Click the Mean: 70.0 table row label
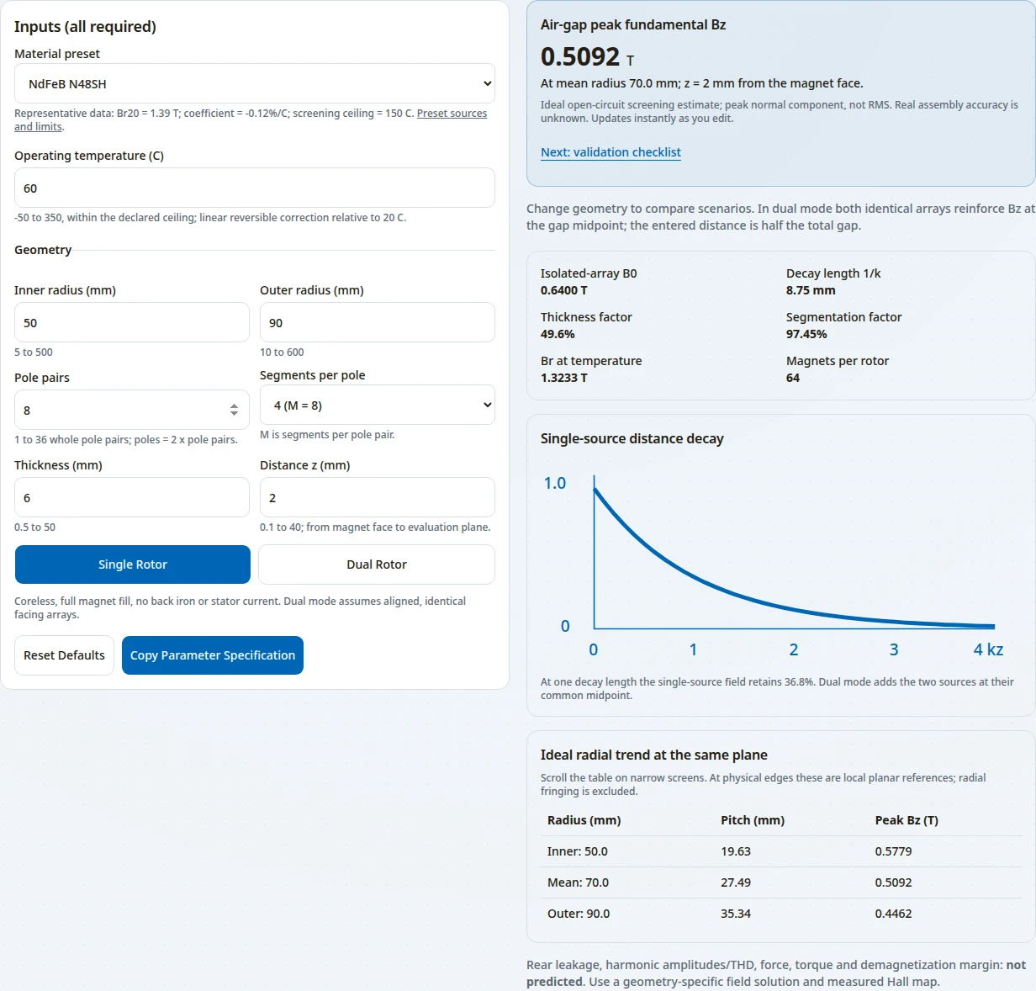The width and height of the screenshot is (1036, 991). coord(578,882)
